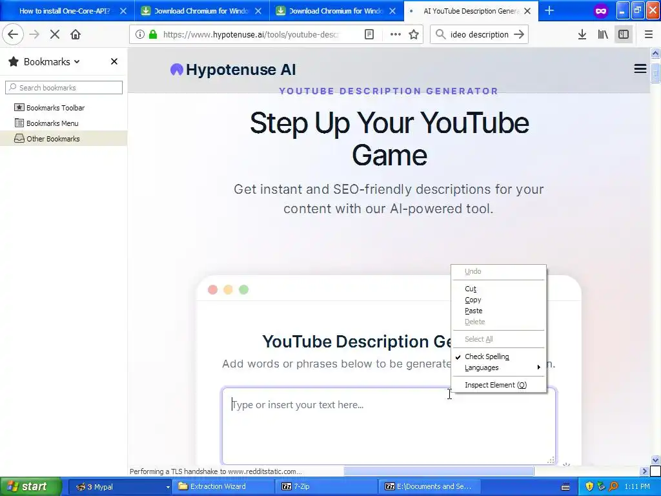661x496 pixels.
Task: Switch to E:\Documents and Se... taskbar window
Action: (x=430, y=487)
